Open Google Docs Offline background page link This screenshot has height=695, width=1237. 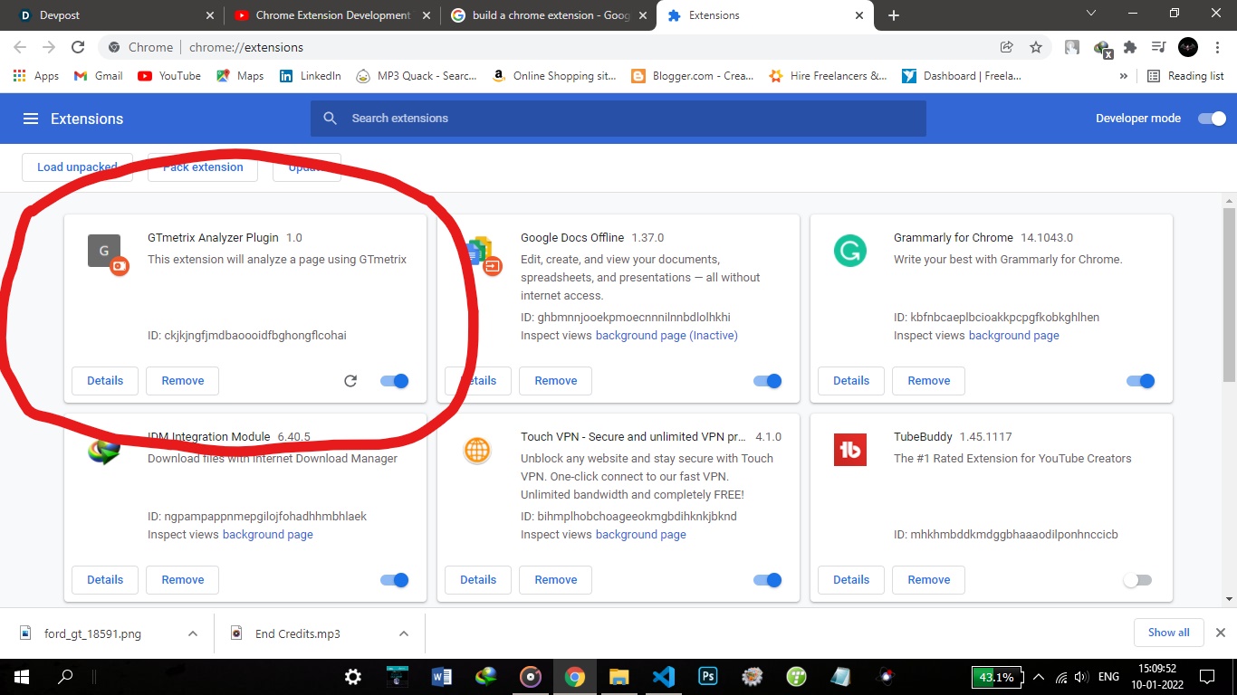666,336
